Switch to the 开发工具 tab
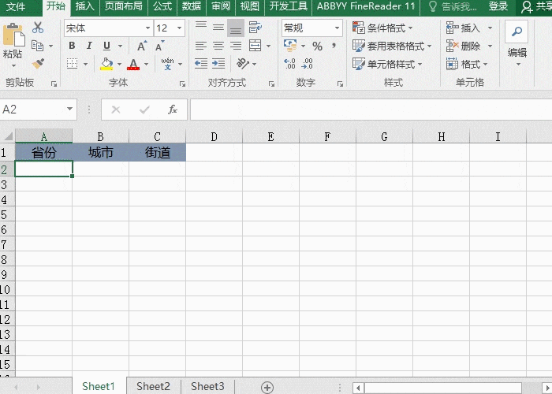This screenshot has height=394, width=552. pyautogui.click(x=288, y=6)
